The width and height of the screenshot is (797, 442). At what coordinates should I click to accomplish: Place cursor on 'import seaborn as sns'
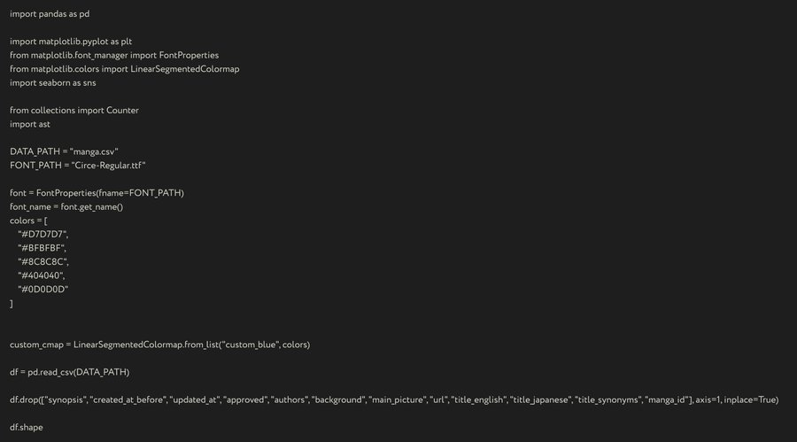point(53,82)
